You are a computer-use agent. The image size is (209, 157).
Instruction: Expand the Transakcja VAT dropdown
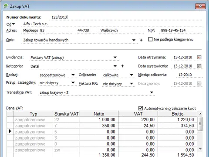tap(152, 92)
